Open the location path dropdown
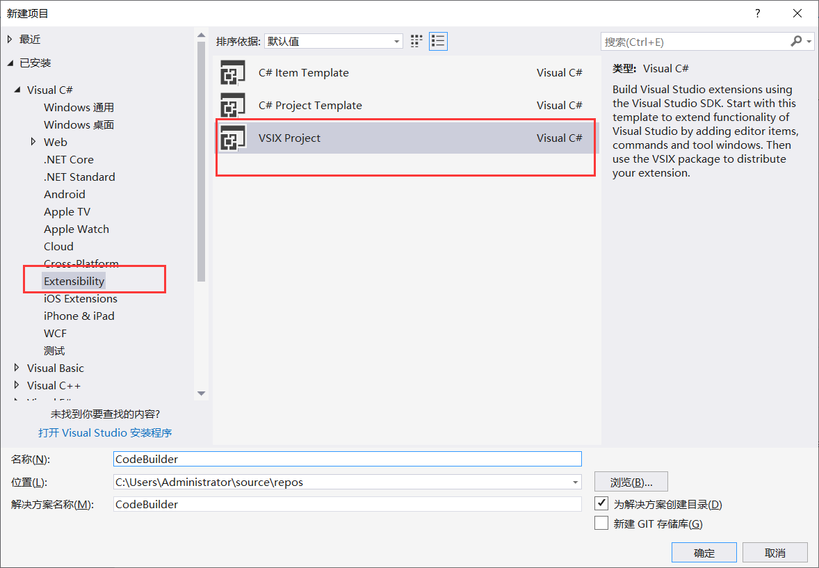This screenshot has height=568, width=819. (x=574, y=482)
